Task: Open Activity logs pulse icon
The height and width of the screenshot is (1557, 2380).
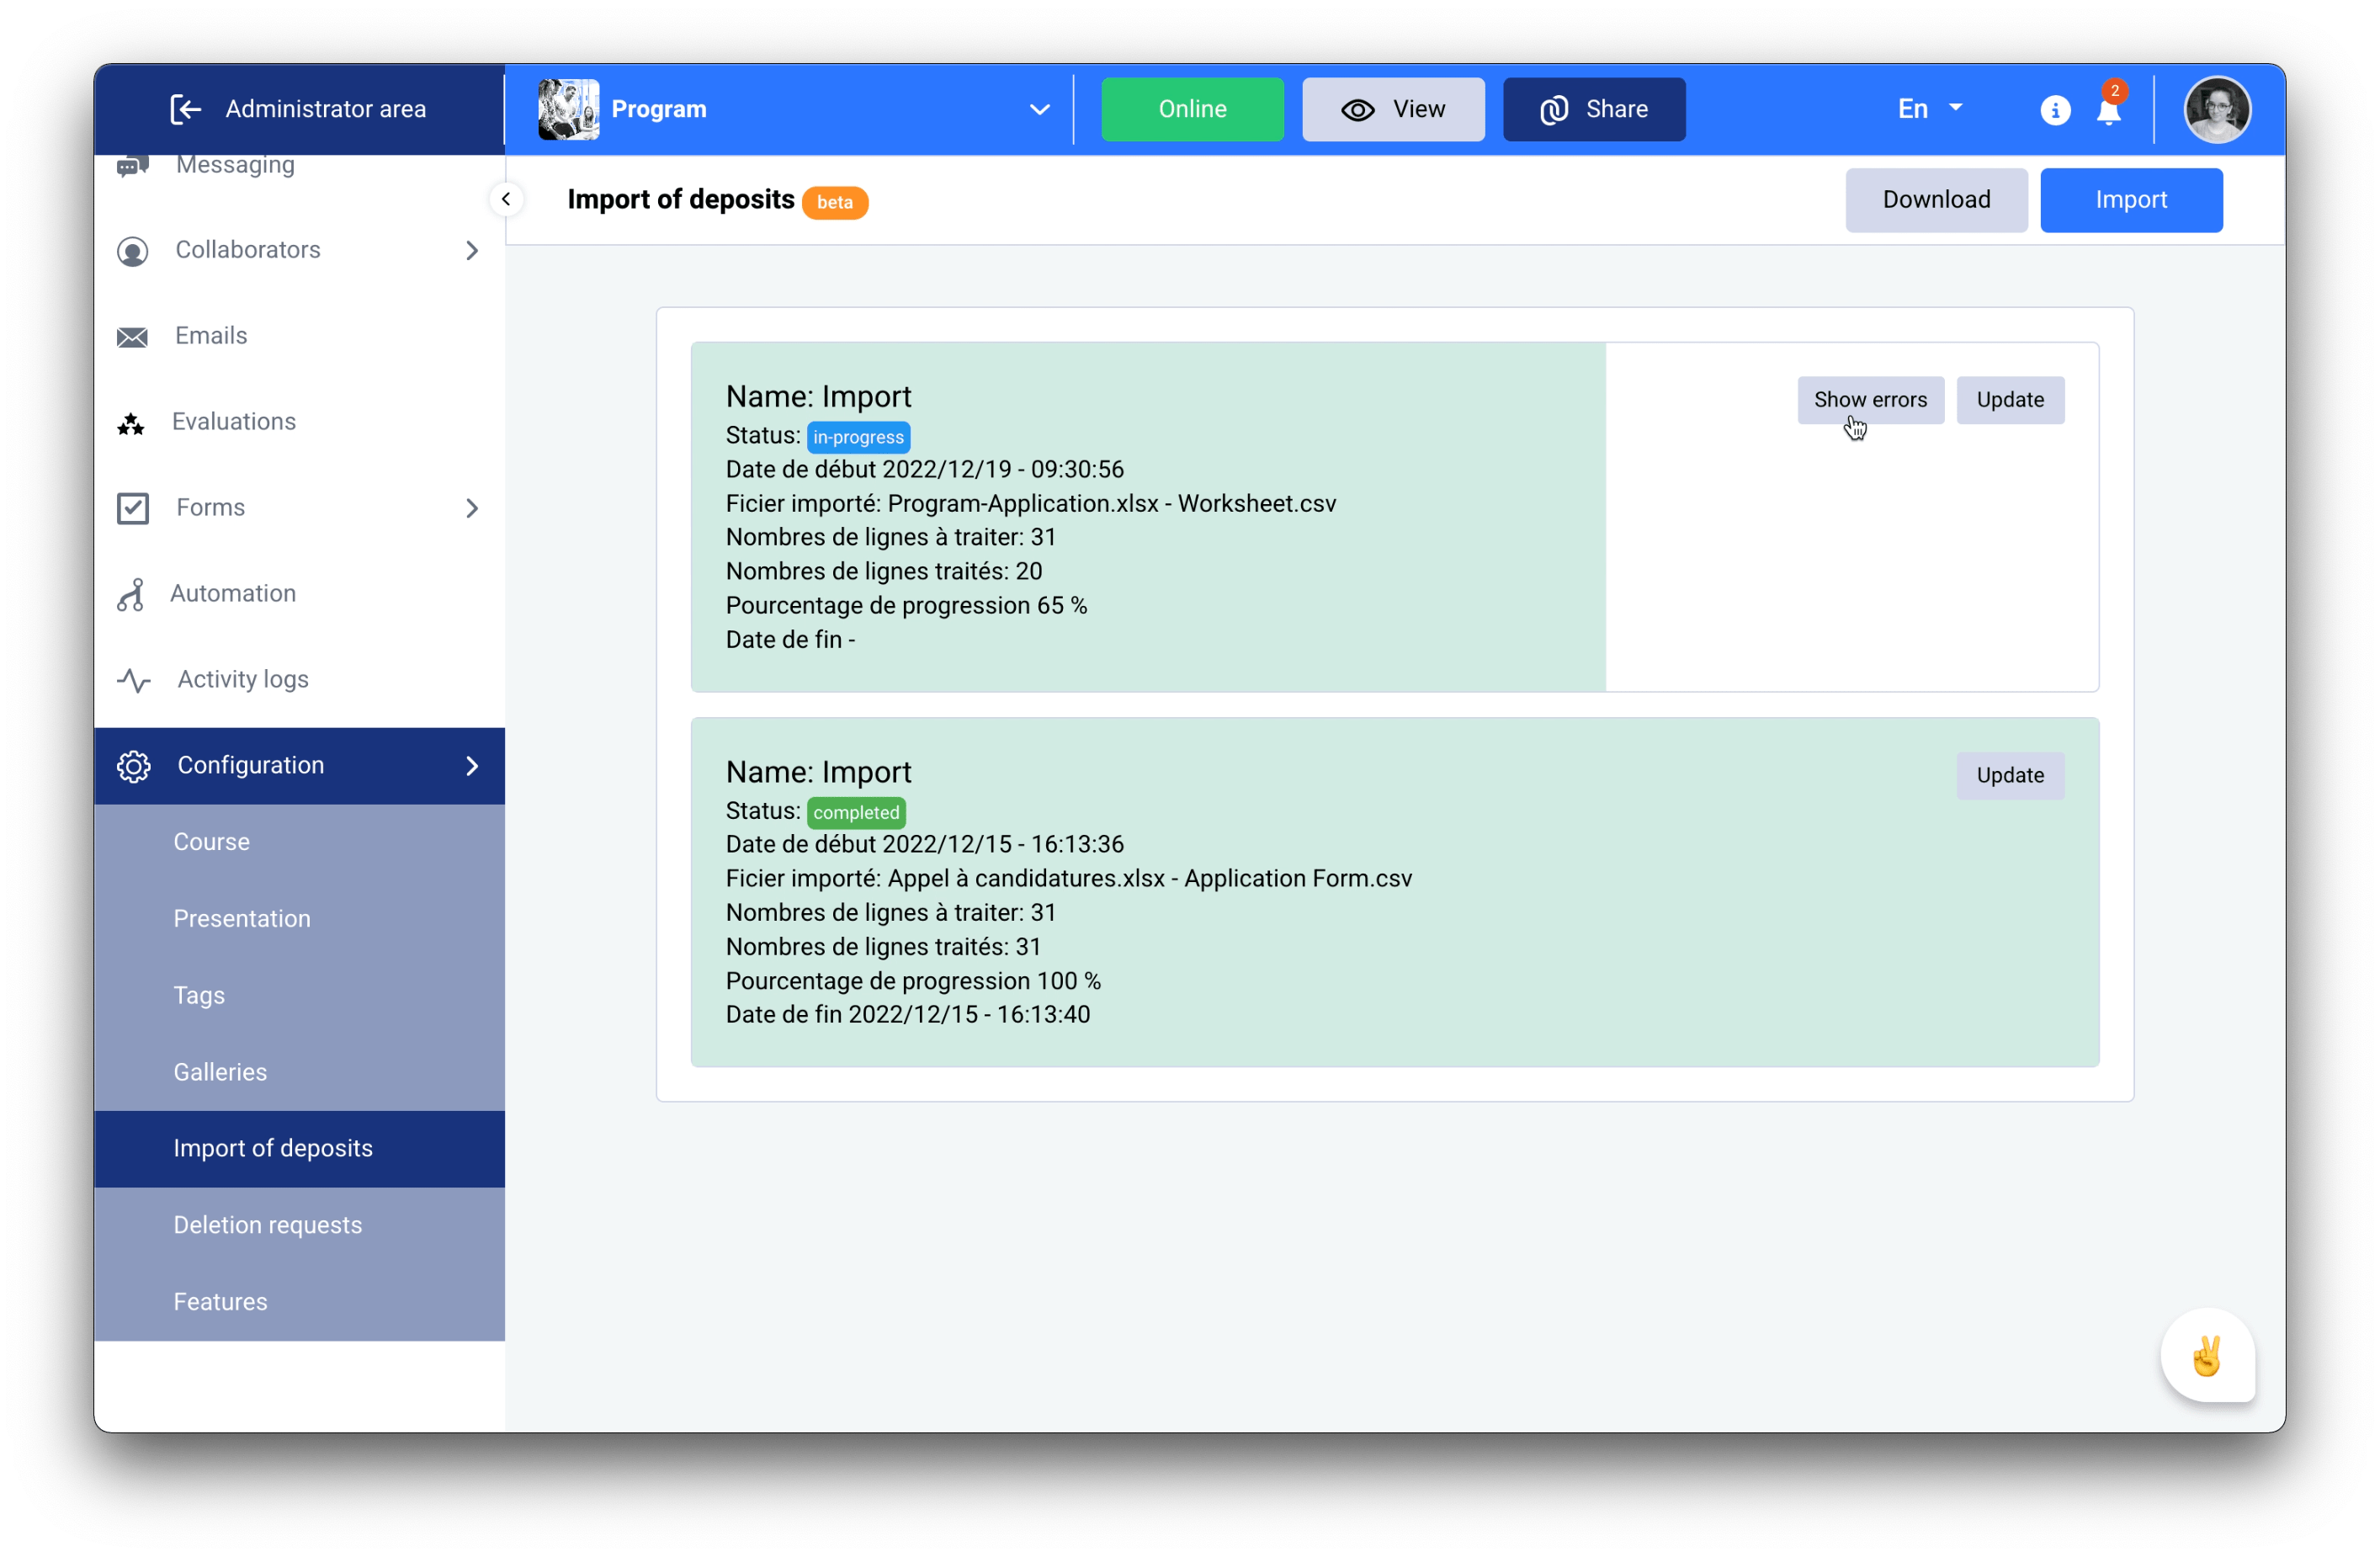Action: pyautogui.click(x=134, y=680)
